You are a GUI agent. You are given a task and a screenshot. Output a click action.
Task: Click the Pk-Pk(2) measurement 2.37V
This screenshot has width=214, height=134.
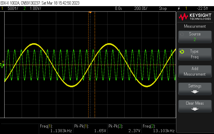pyautogui.click(x=134, y=131)
